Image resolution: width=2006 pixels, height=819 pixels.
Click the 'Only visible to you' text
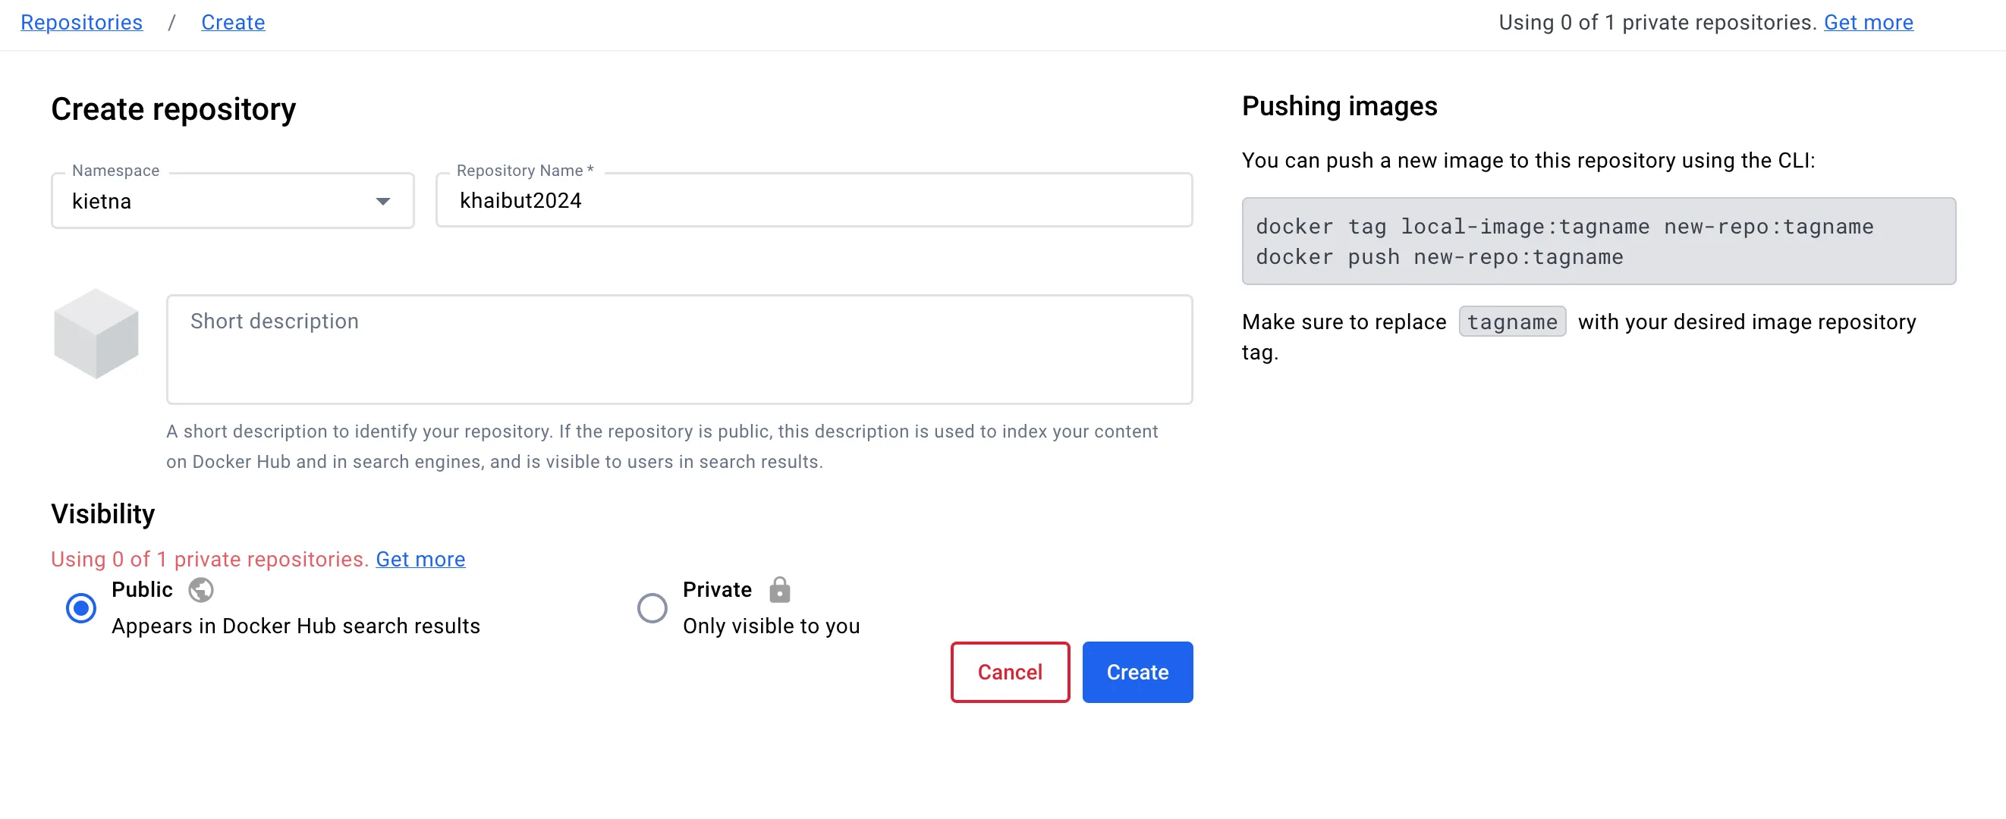pos(772,626)
